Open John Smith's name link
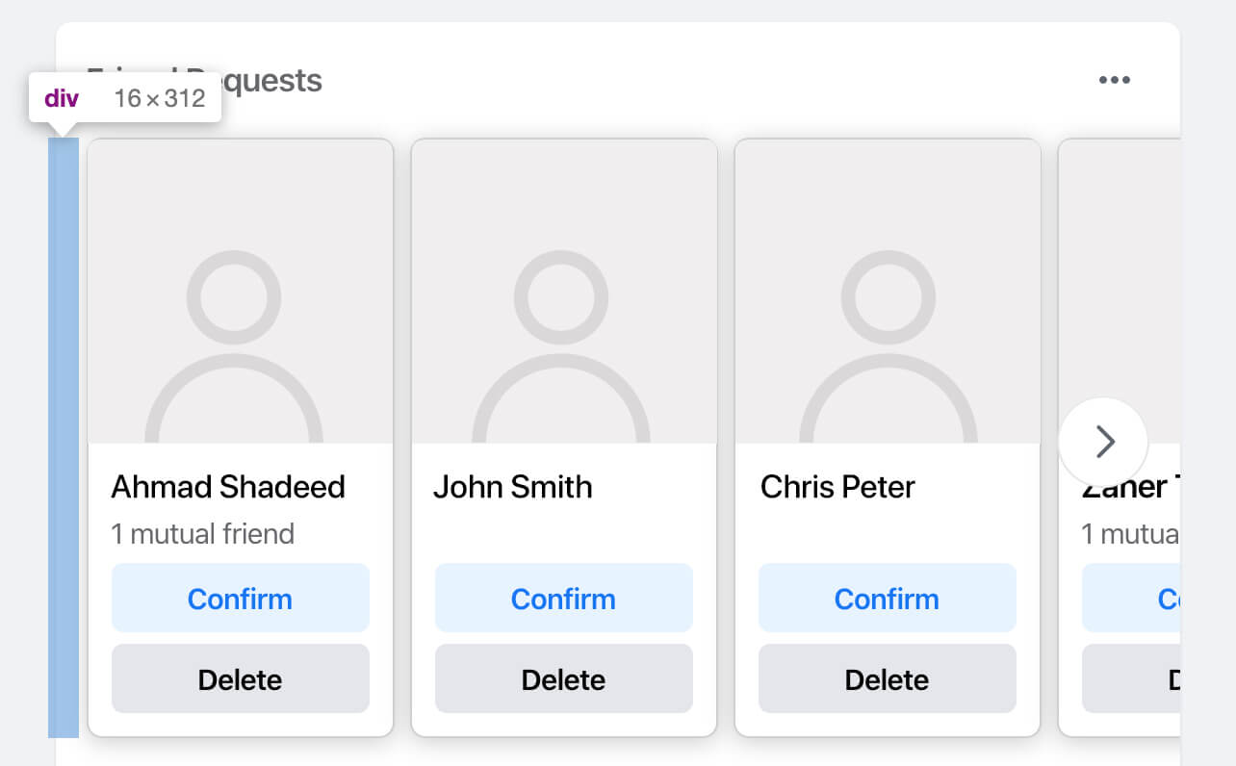 (512, 487)
